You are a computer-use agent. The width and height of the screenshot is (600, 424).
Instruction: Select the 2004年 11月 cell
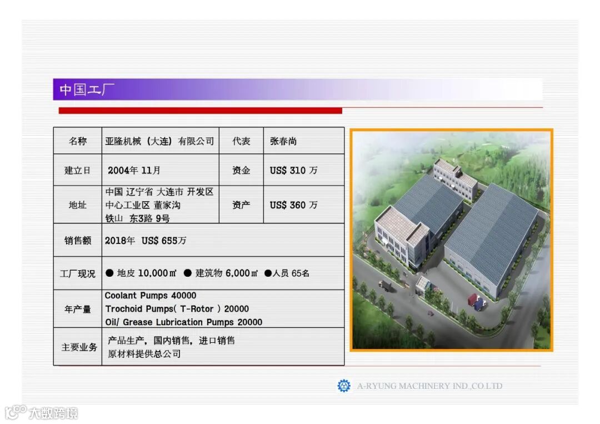point(161,170)
